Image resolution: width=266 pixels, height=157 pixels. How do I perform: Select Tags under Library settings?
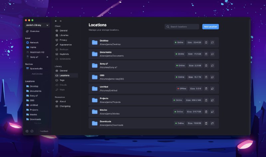[62, 80]
